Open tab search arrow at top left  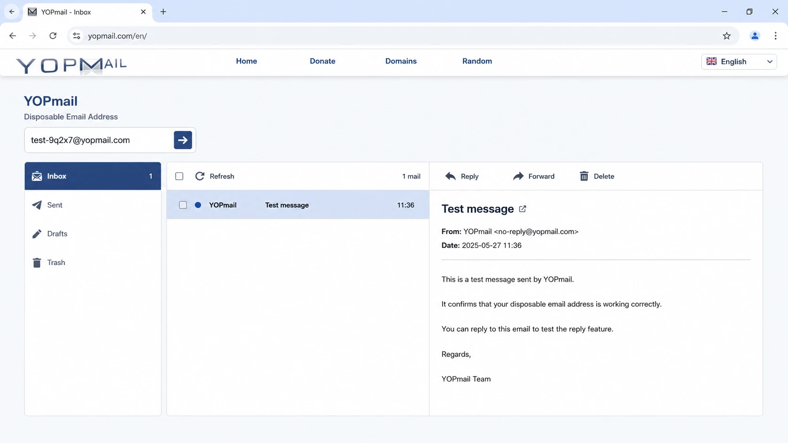point(12,12)
